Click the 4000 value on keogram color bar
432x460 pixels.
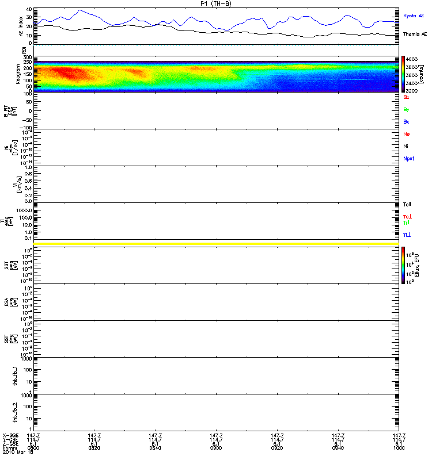pos(411,59)
